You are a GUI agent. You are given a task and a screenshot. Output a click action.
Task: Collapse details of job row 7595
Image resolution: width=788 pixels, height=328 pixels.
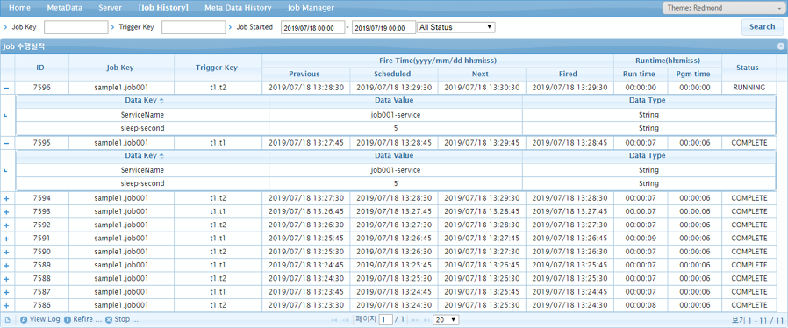[x=6, y=143]
